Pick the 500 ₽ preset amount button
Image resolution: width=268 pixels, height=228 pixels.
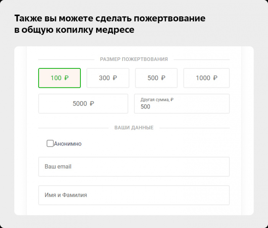click(x=156, y=78)
